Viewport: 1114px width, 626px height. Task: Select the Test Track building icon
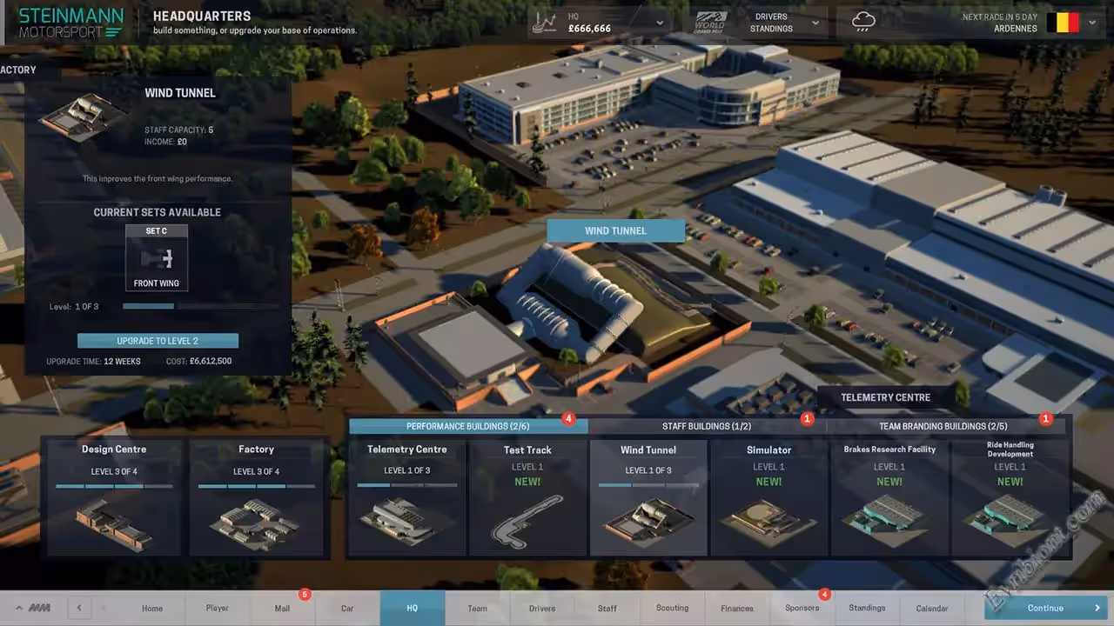tap(527, 518)
